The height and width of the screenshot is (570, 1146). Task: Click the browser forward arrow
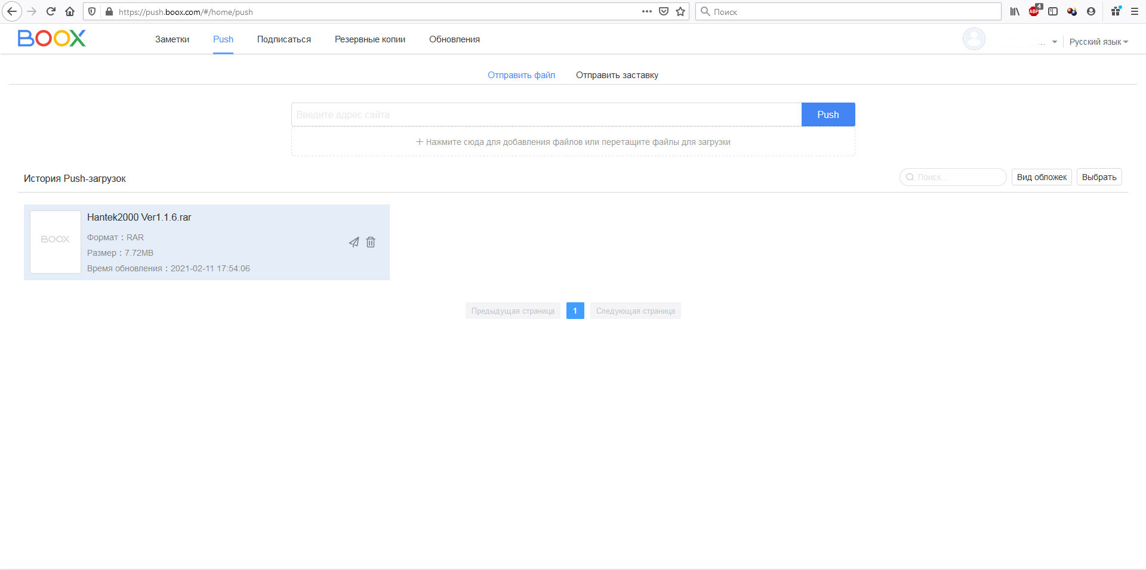coord(32,11)
